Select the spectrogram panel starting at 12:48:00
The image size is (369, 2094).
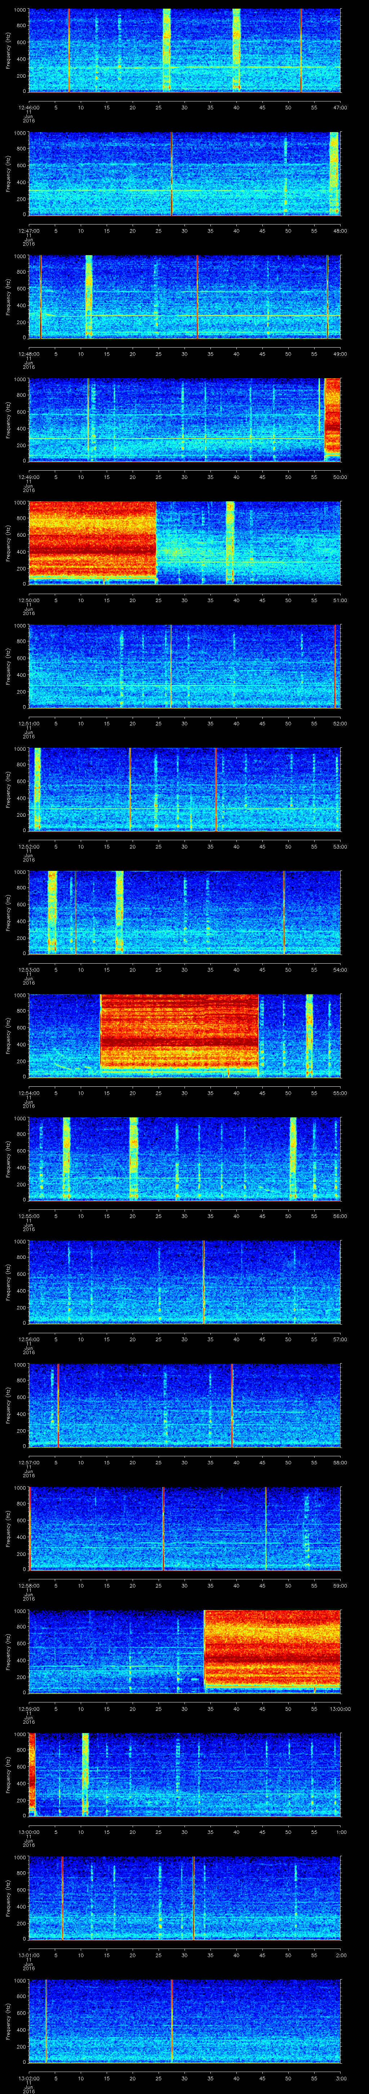pos(185,297)
